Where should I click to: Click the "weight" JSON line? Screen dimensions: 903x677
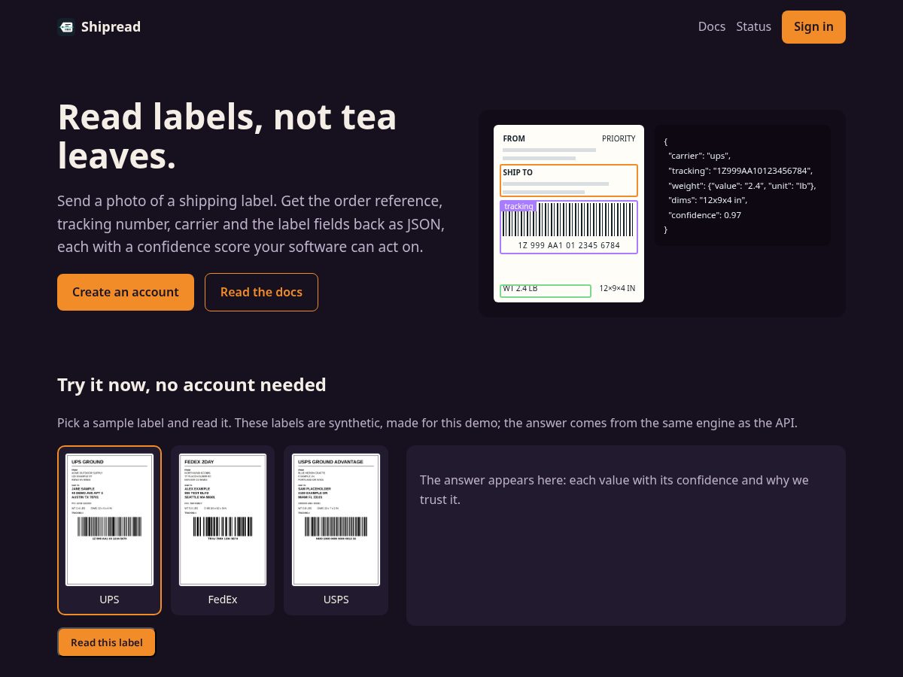coord(741,186)
